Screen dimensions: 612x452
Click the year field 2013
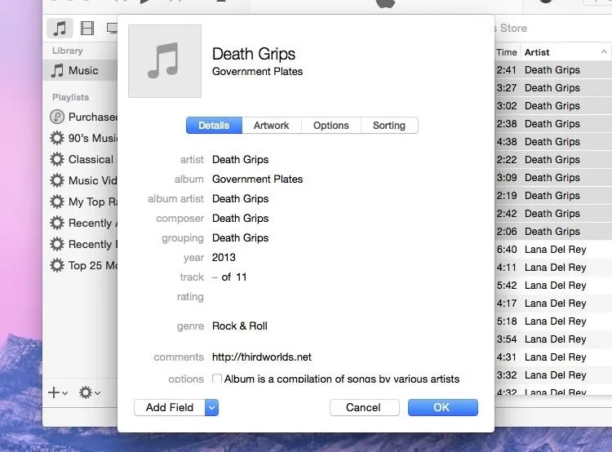(x=224, y=258)
